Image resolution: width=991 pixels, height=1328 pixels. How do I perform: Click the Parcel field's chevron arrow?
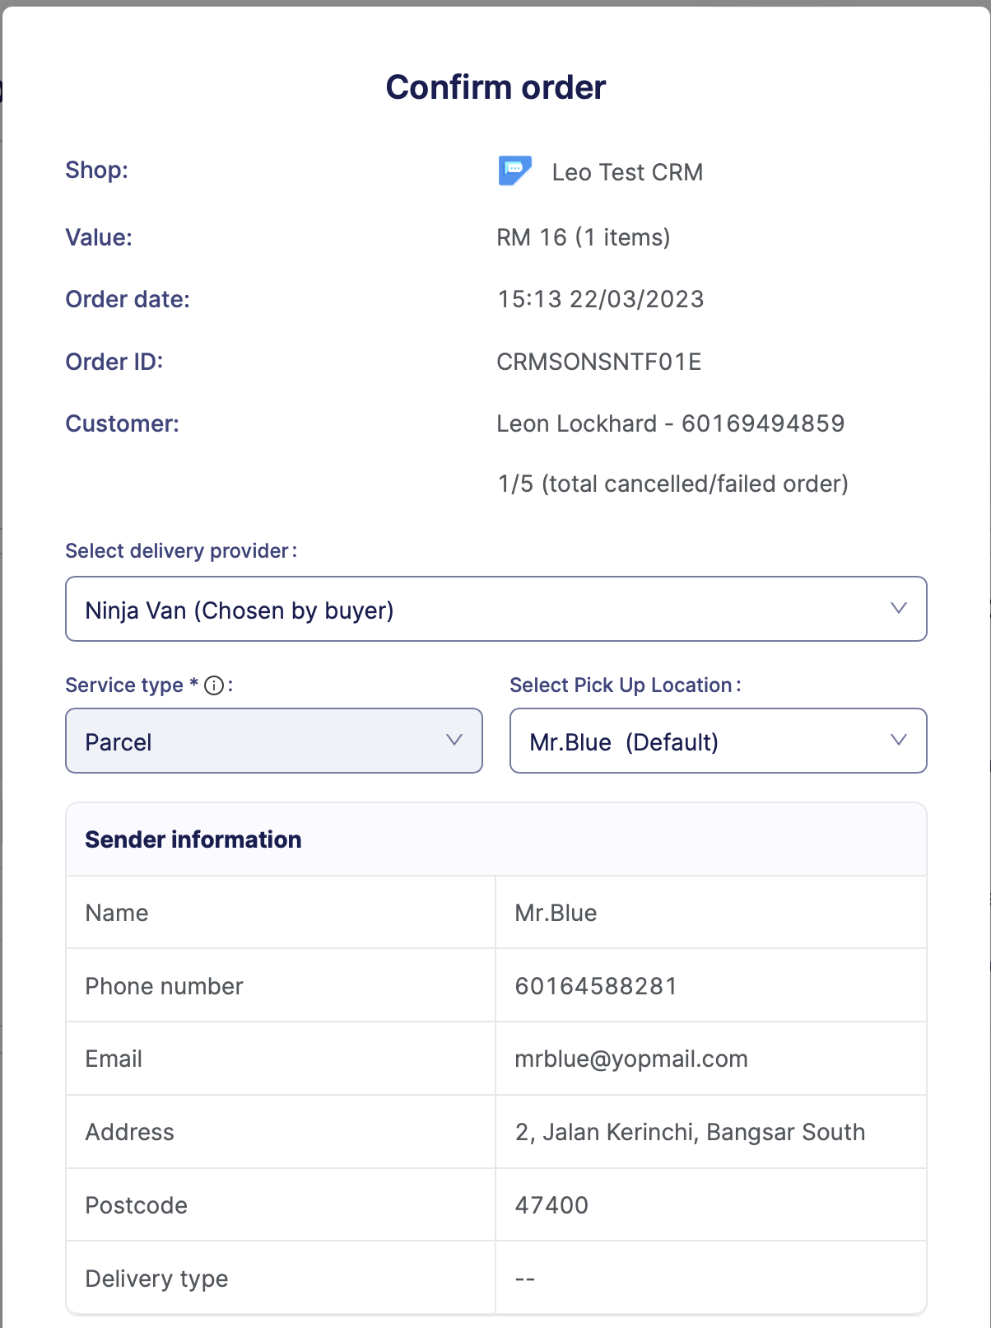pos(454,741)
